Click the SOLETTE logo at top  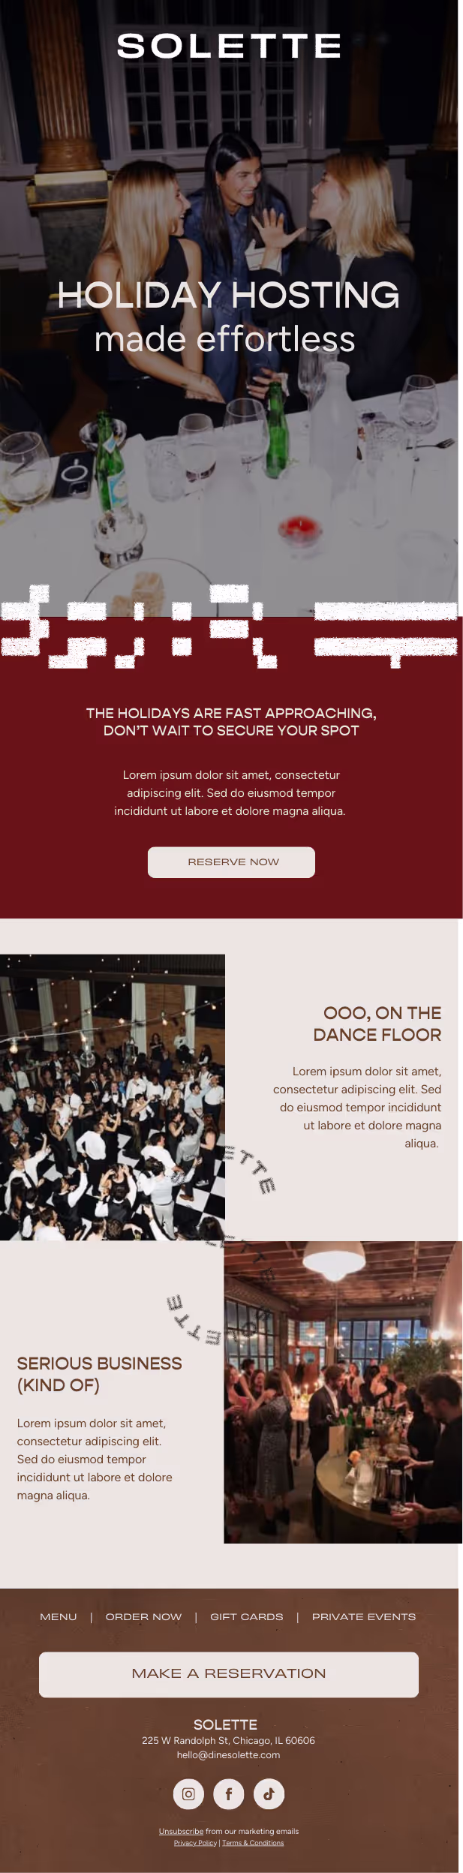(229, 46)
